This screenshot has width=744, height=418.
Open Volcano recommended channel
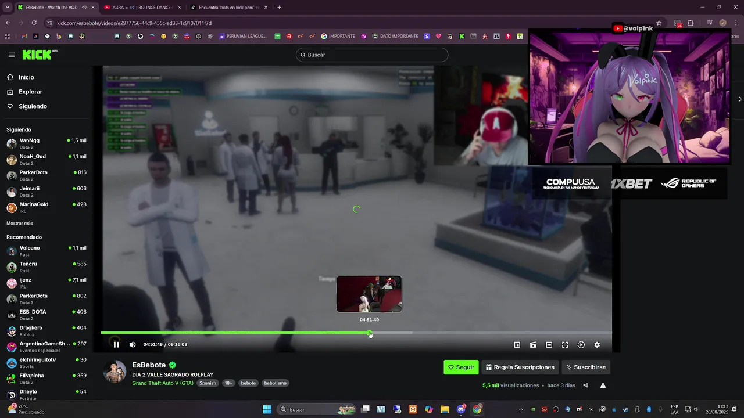coord(46,251)
